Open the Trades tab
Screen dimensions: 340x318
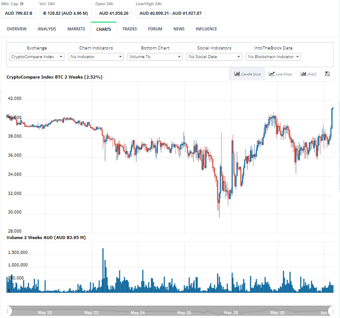pos(130,29)
